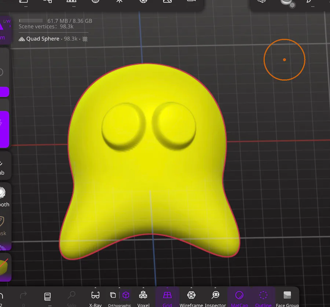This screenshot has width=330, height=307.
Task: Open the Lighting menu icon
Action: [119, 1]
